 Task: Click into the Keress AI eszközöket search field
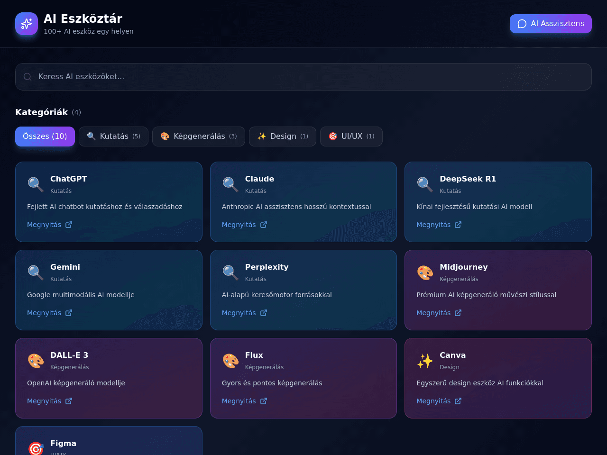coord(303,77)
